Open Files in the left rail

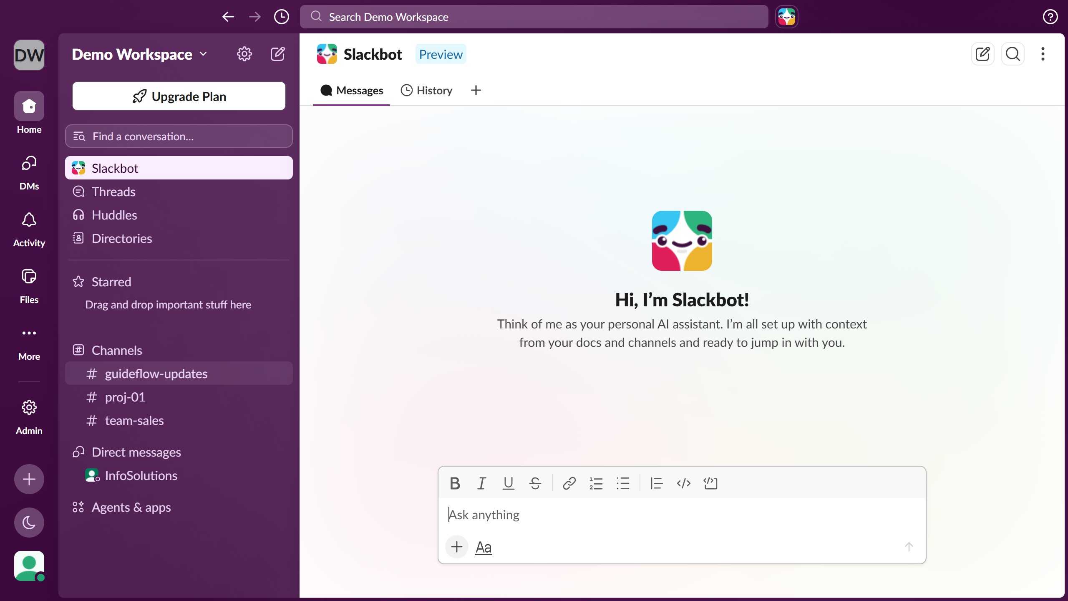(x=29, y=286)
